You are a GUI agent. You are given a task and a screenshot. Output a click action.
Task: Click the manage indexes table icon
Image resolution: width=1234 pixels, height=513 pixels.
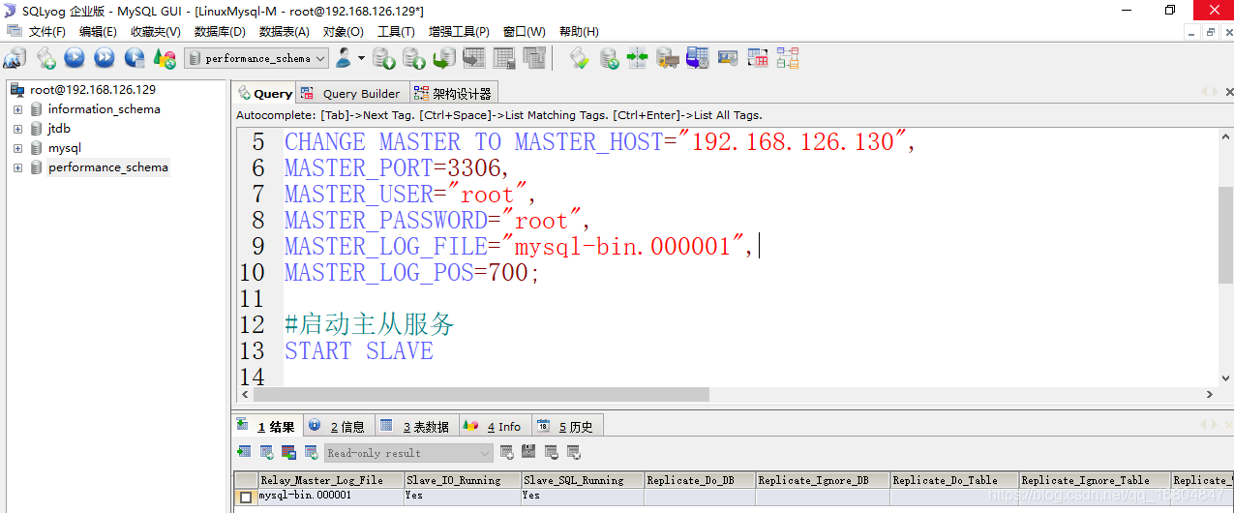534,58
